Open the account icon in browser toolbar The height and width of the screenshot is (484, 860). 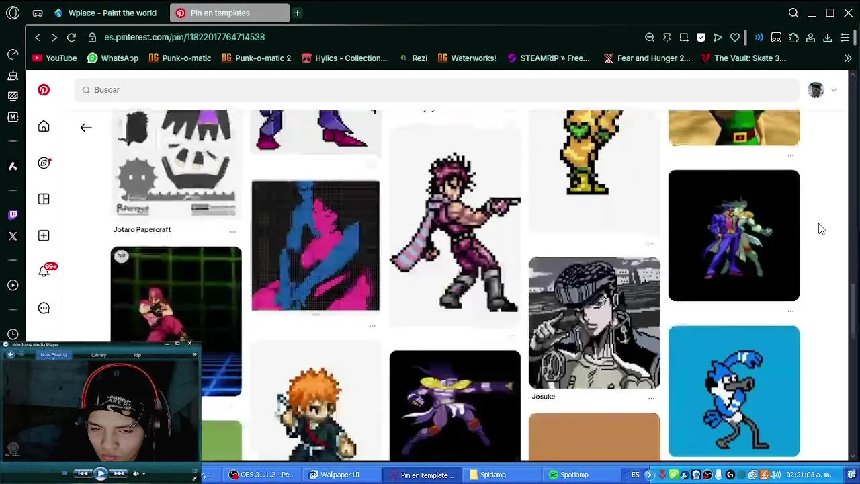coord(811,38)
